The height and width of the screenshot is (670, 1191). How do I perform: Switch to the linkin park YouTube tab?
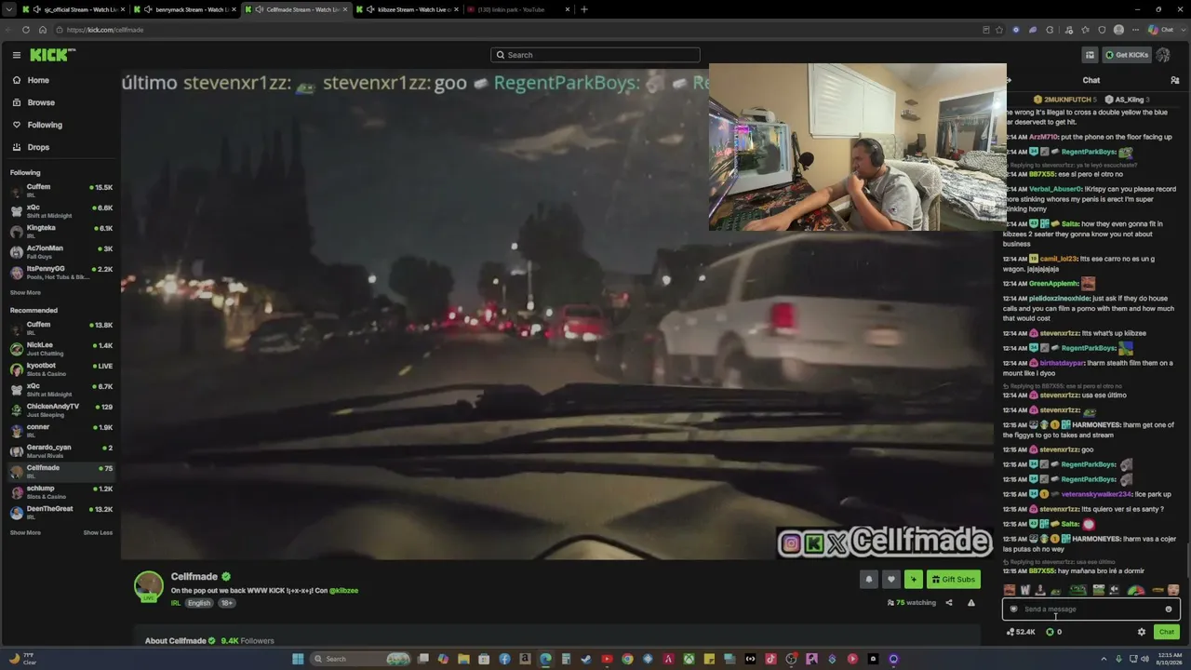518,9
